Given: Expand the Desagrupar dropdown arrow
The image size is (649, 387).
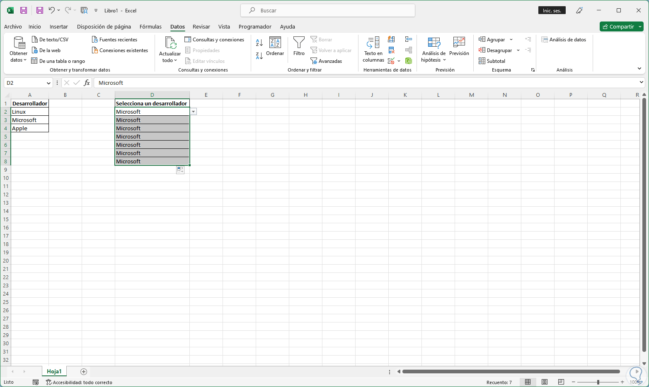Looking at the screenshot, I should click(x=518, y=50).
